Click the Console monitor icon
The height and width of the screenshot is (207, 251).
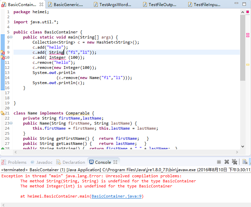point(91,162)
